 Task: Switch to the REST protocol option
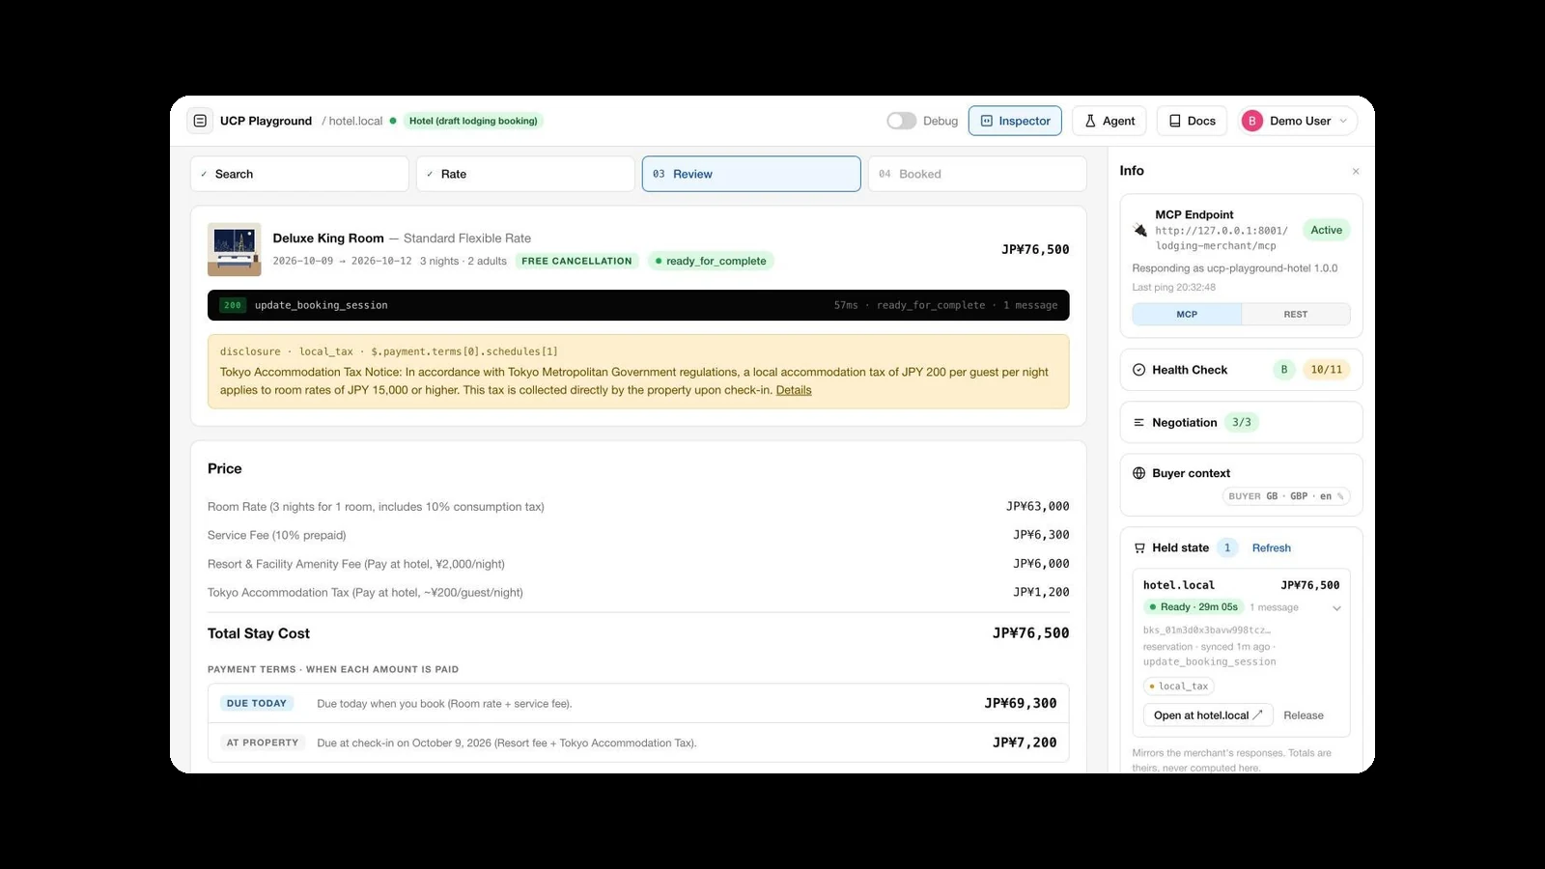(x=1296, y=314)
